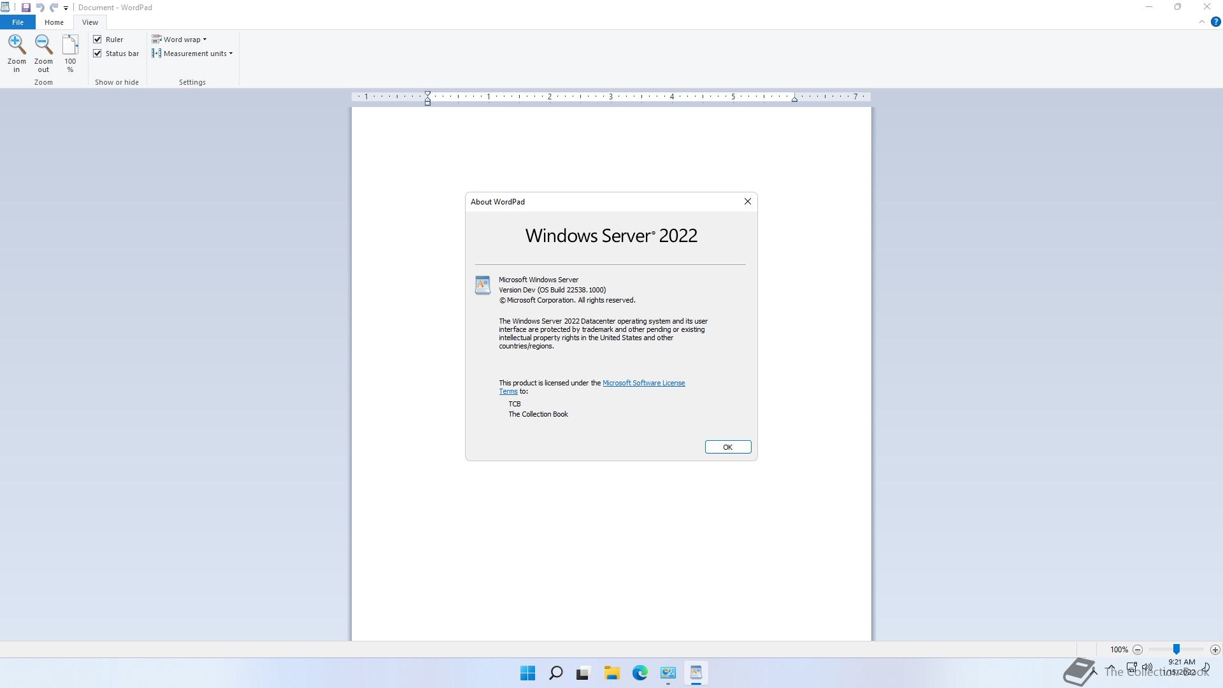Viewport: 1223px width, 688px height.
Task: Click OK in About WordPad dialog
Action: 728,447
